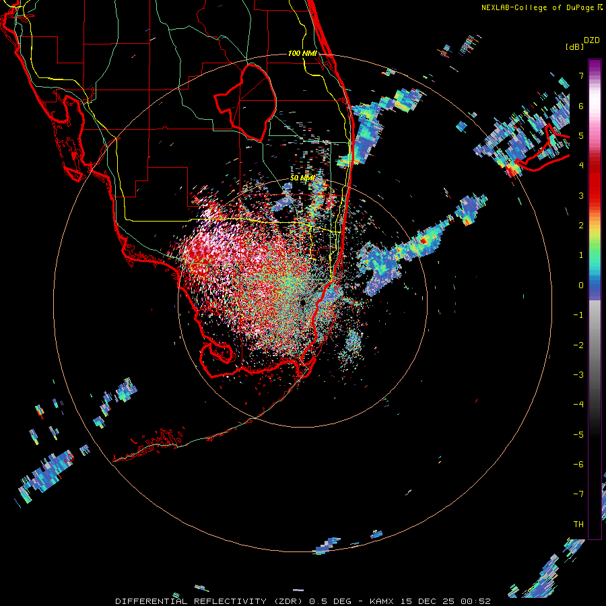Select the 3 value on the dB scale

tap(581, 195)
